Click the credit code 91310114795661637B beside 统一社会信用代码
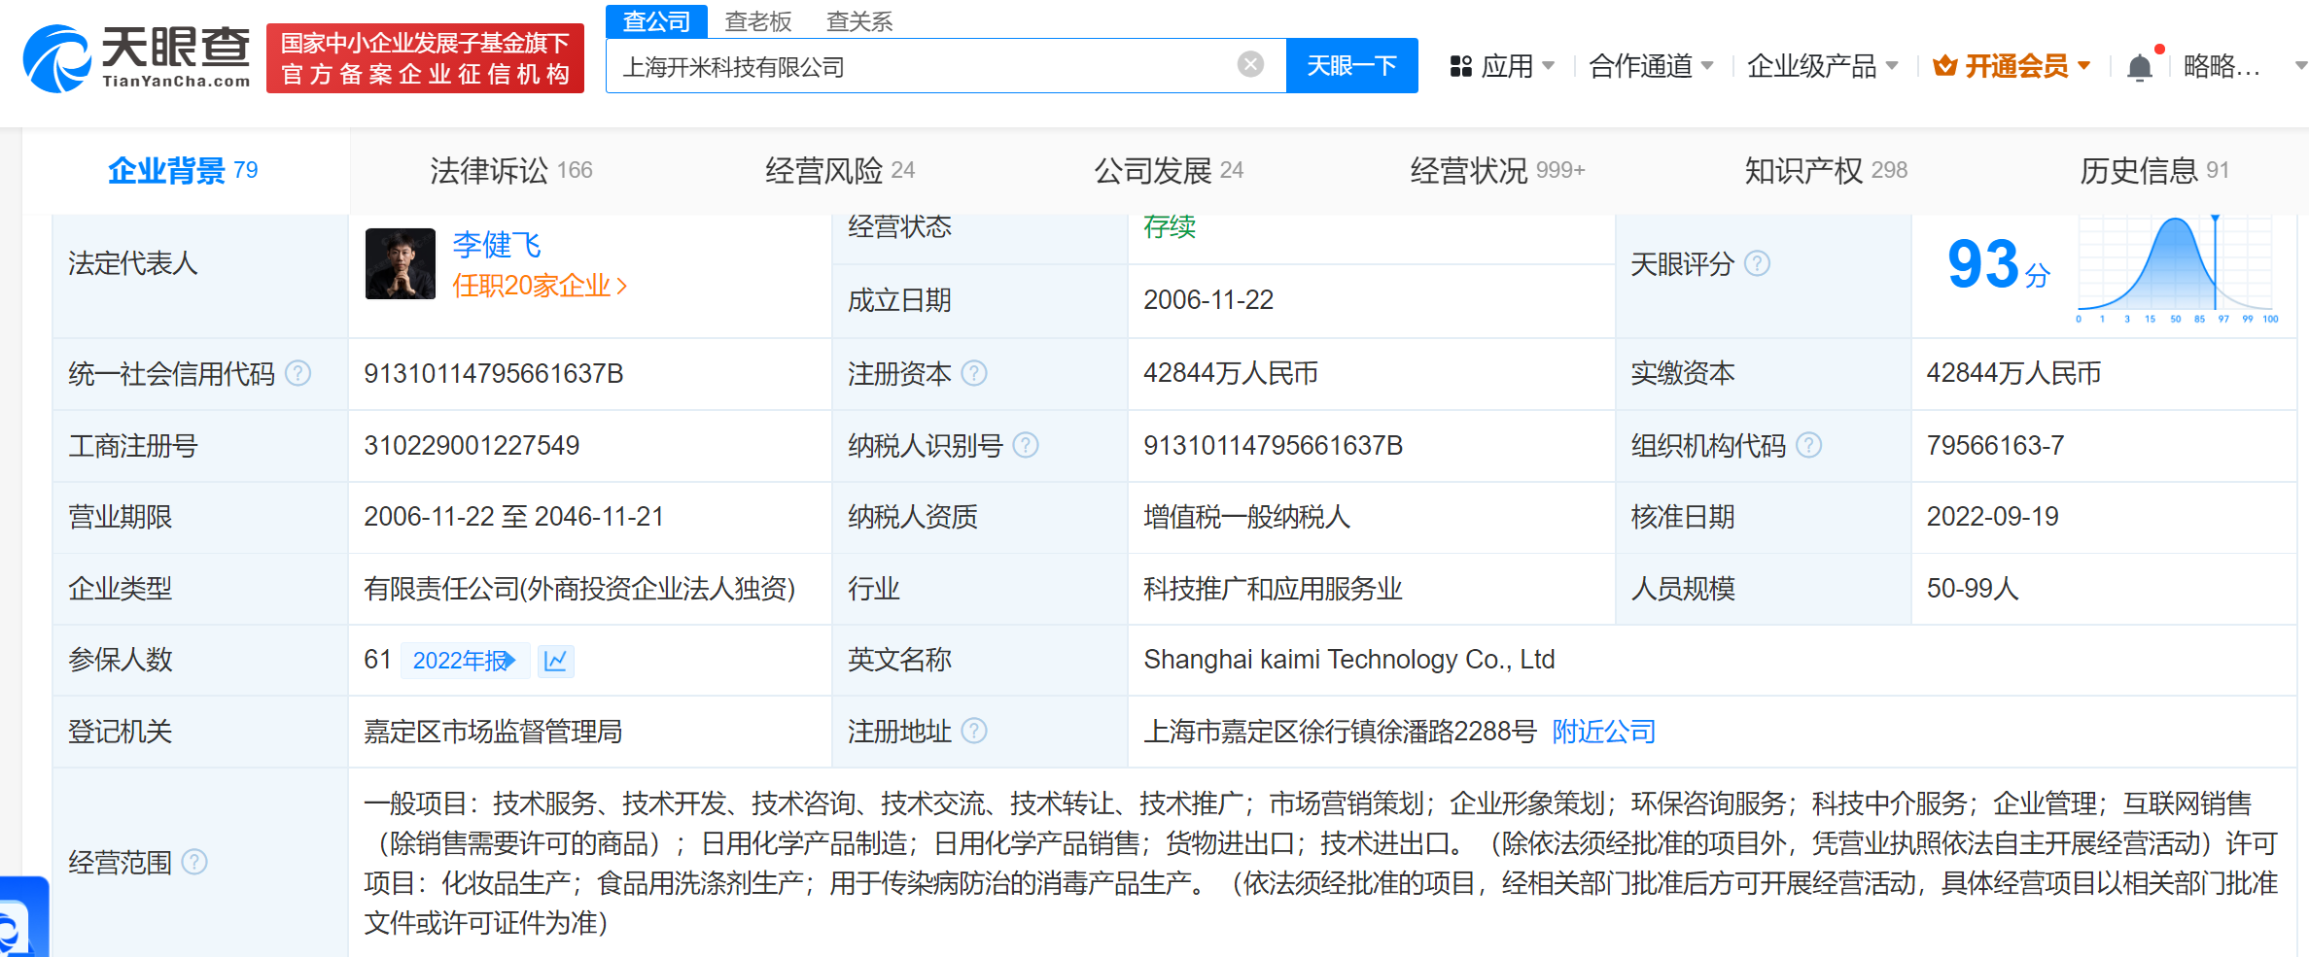The height and width of the screenshot is (957, 2309). (494, 373)
